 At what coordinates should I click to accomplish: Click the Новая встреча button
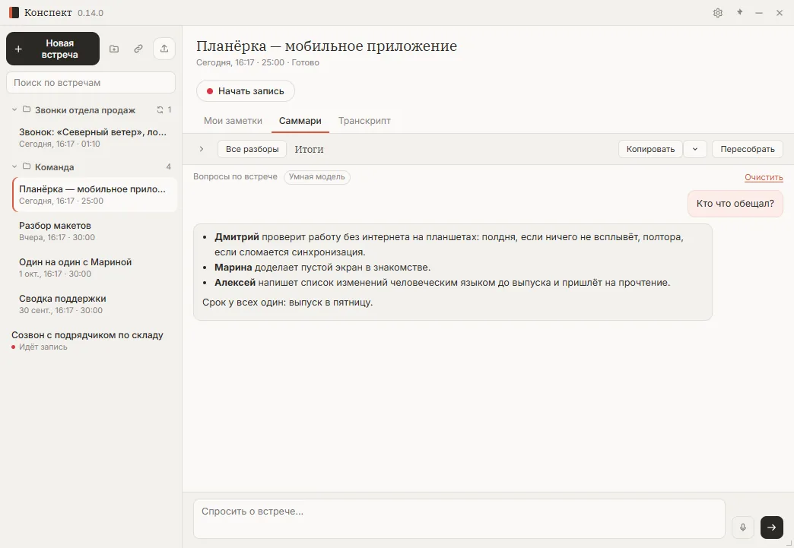[52, 49]
